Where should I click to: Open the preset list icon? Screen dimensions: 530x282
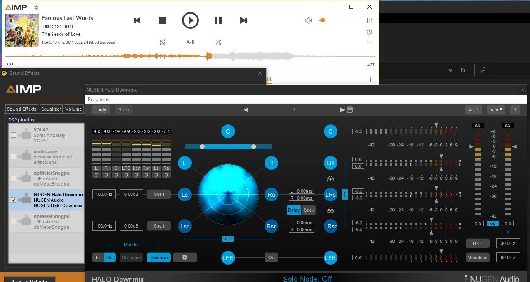point(350,110)
